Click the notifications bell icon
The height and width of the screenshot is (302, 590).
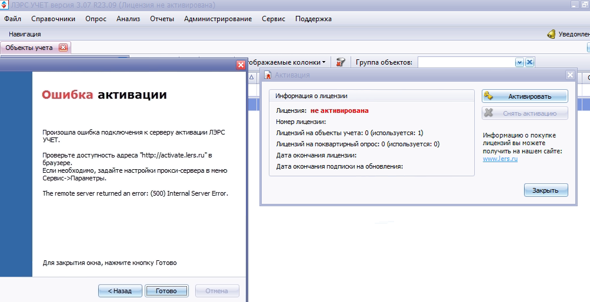pyautogui.click(x=551, y=34)
